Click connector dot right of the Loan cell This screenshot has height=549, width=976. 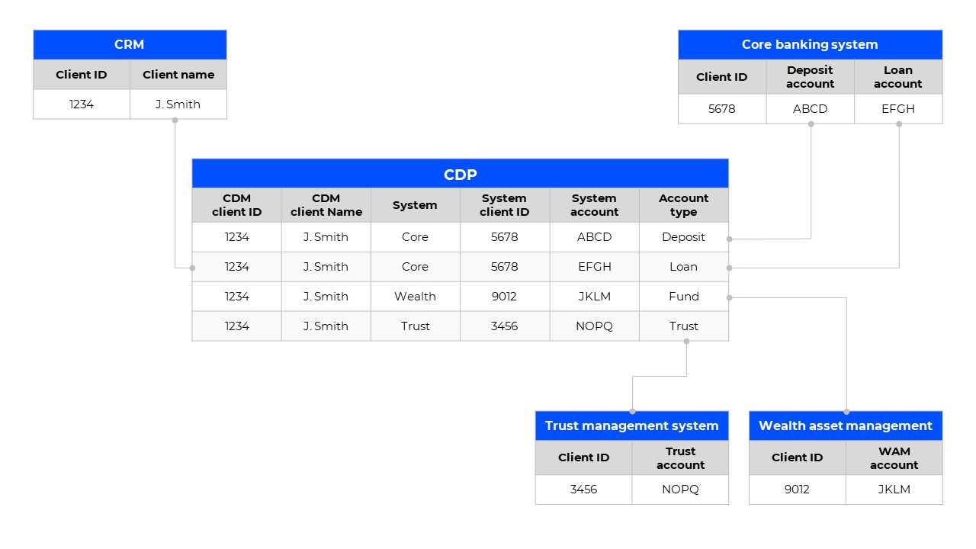tap(730, 268)
